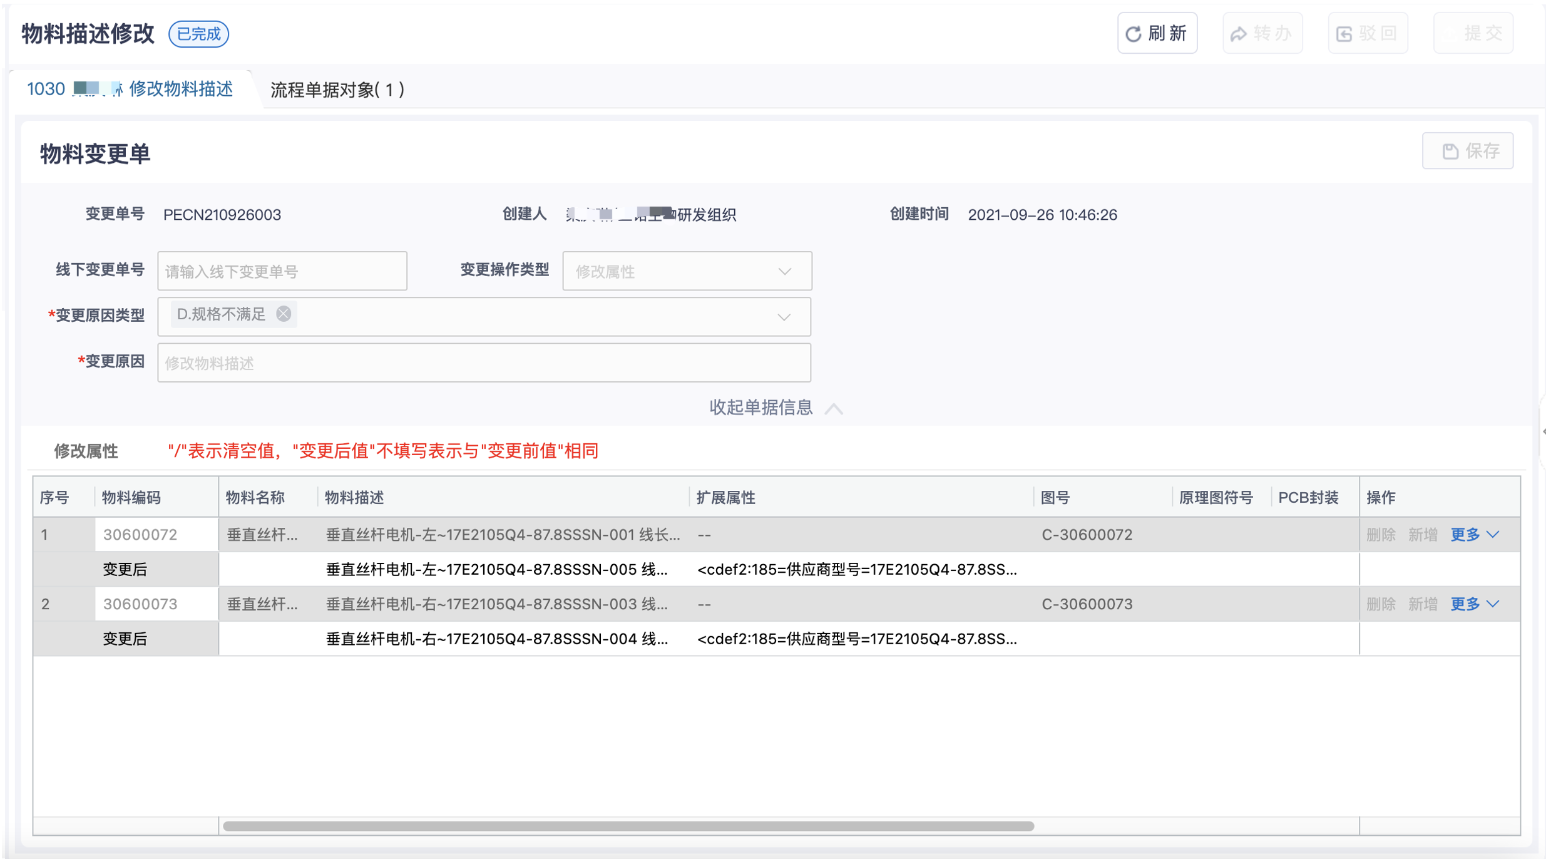Click the original description 垂直丝杆电机-左 SSSN-001

click(503, 535)
